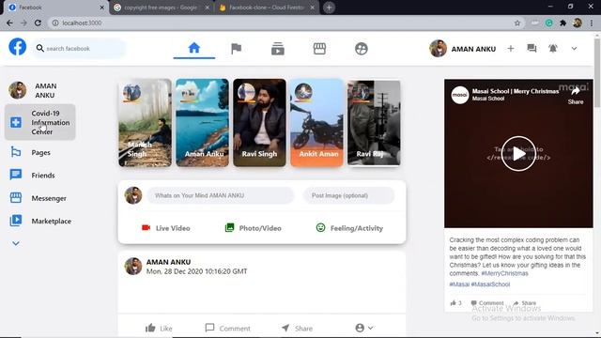The image size is (601, 338).
Task: Open Manish Singh story card
Action: coord(146,123)
